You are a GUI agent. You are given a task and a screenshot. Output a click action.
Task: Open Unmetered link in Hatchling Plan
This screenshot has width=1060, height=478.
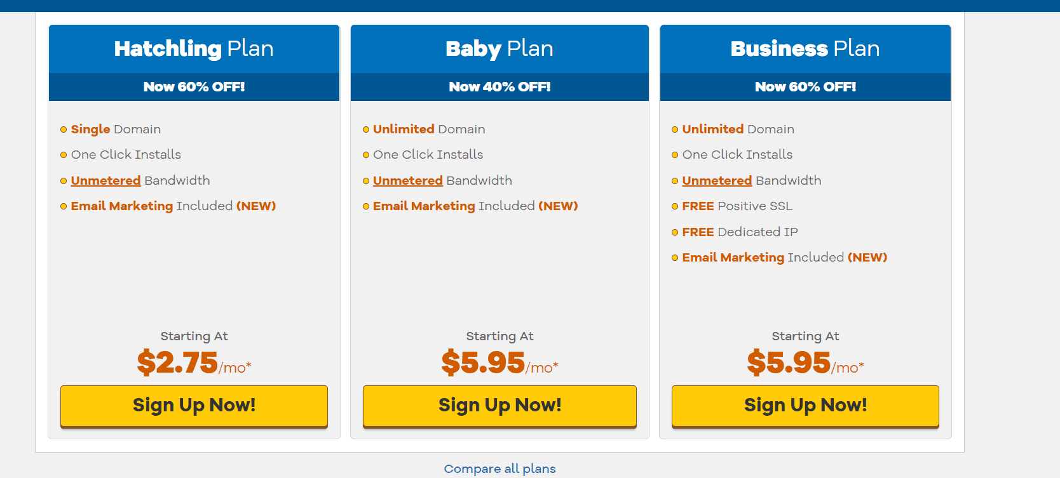(105, 181)
